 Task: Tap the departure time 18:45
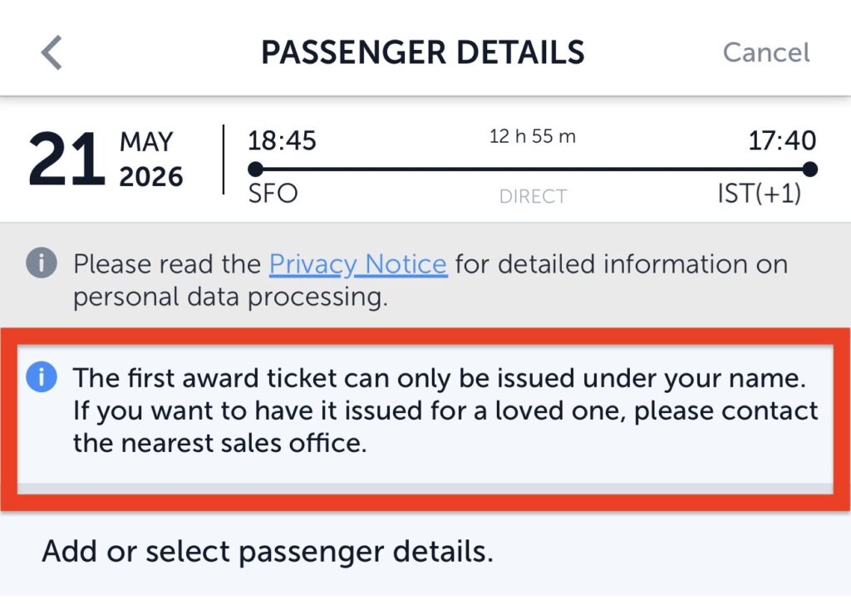click(282, 140)
